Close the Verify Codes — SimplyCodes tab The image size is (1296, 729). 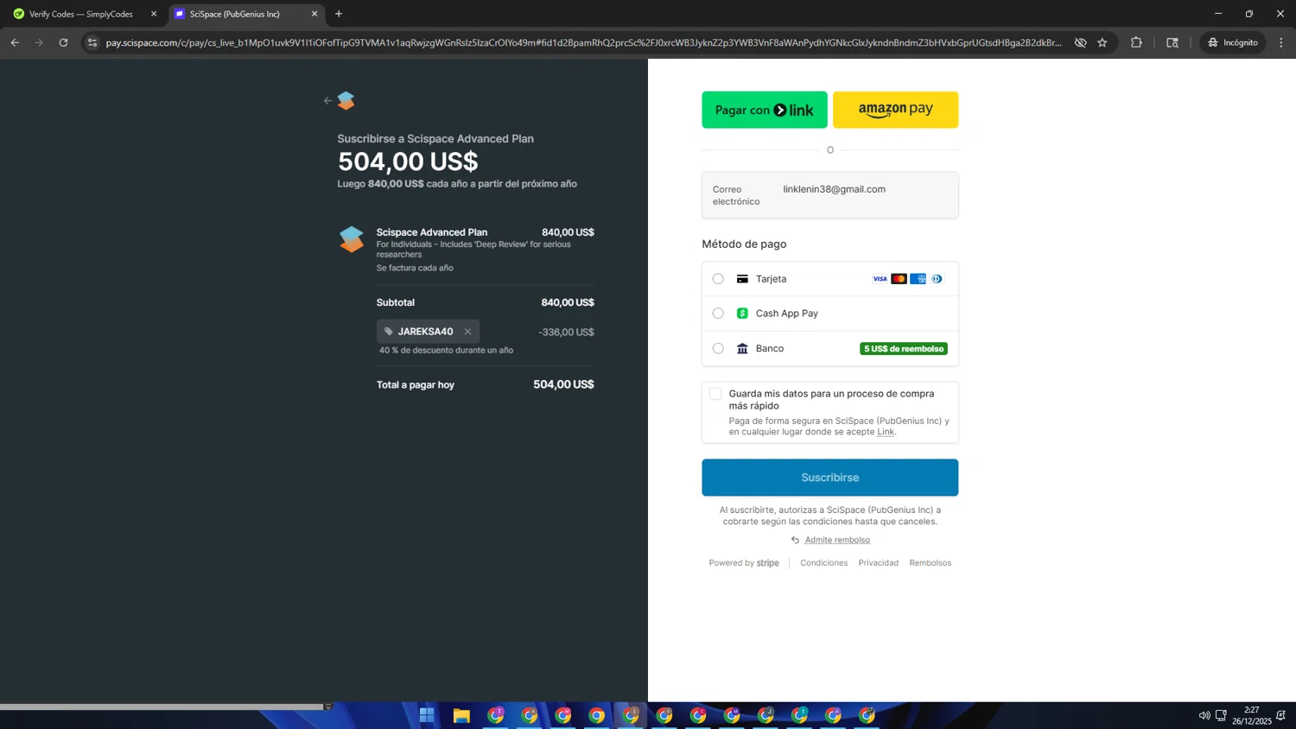tap(154, 14)
